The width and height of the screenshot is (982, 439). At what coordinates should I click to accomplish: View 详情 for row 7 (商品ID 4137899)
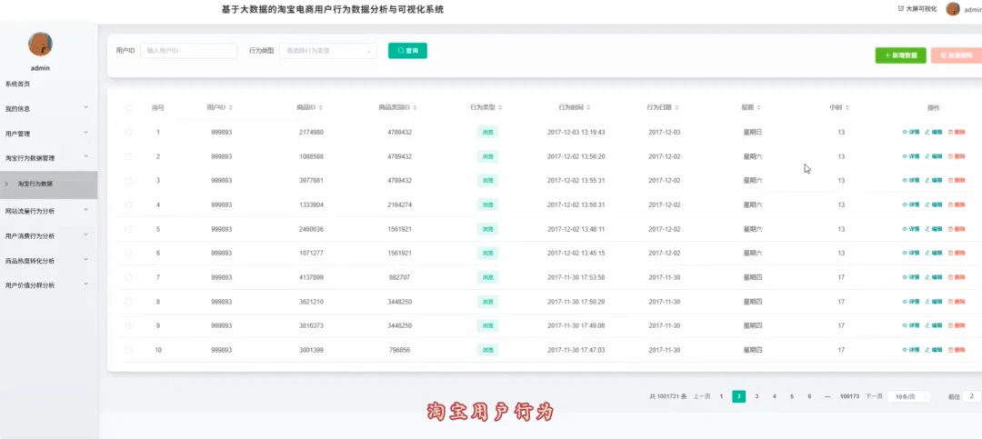click(x=910, y=277)
